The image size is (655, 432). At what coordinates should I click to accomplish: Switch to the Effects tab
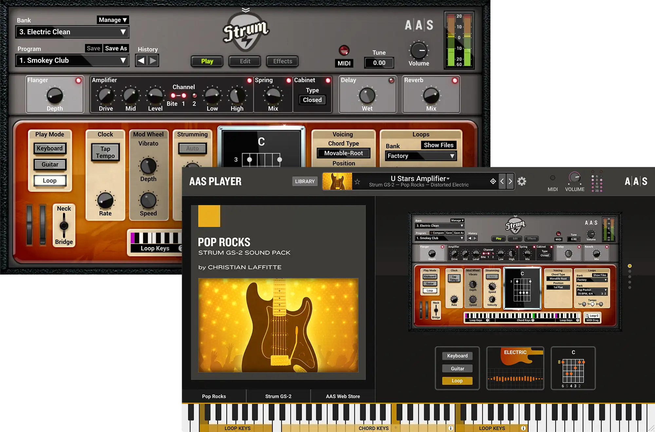click(x=283, y=61)
